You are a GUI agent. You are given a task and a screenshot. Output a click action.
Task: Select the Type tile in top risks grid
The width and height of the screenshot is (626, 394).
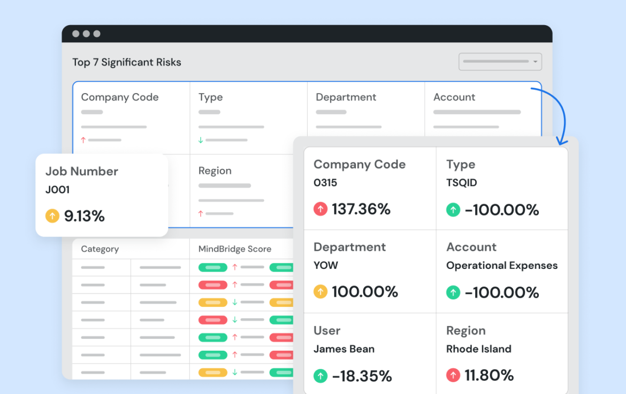249,118
